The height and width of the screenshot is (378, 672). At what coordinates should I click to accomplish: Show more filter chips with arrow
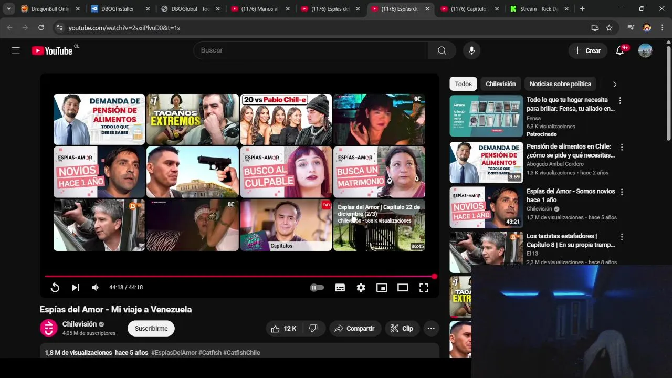coord(615,84)
